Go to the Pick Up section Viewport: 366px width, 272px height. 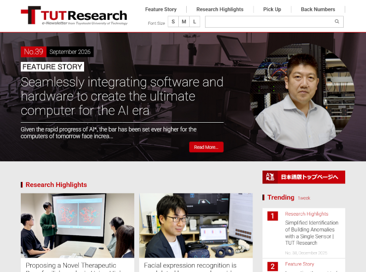coord(272,9)
